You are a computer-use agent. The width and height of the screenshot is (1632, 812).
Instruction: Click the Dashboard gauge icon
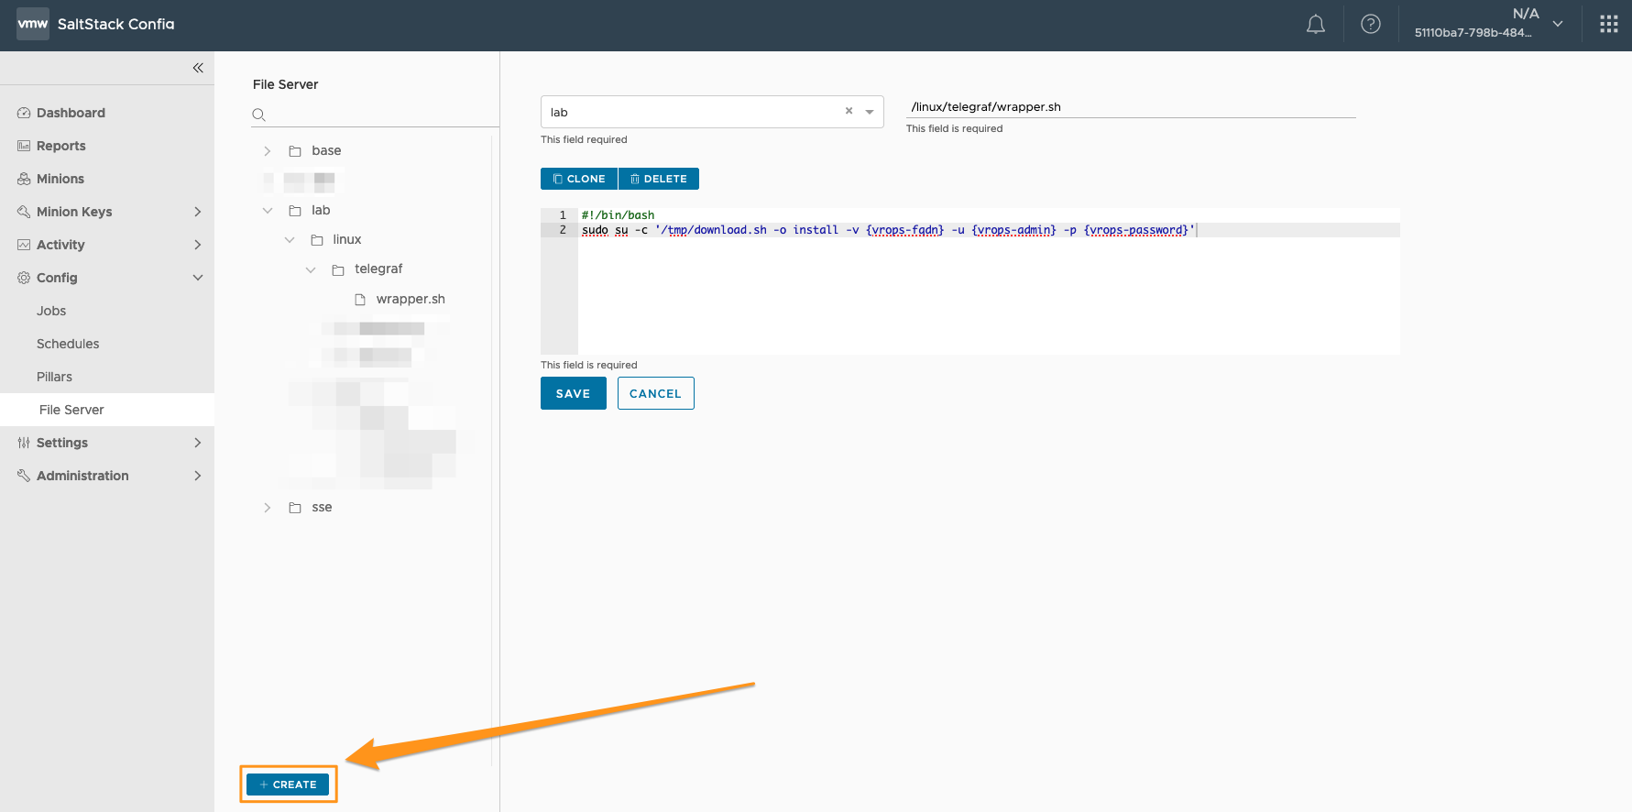24,113
